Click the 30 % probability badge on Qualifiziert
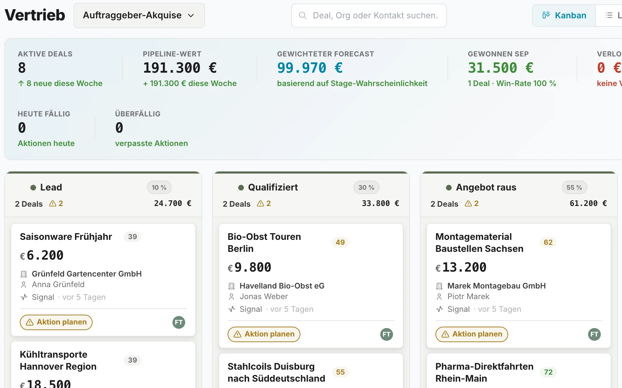This screenshot has width=622, height=388. coord(366,187)
